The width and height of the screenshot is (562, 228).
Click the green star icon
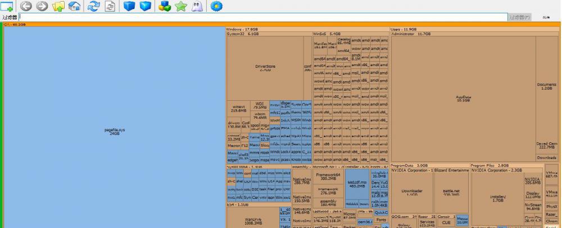click(x=181, y=6)
